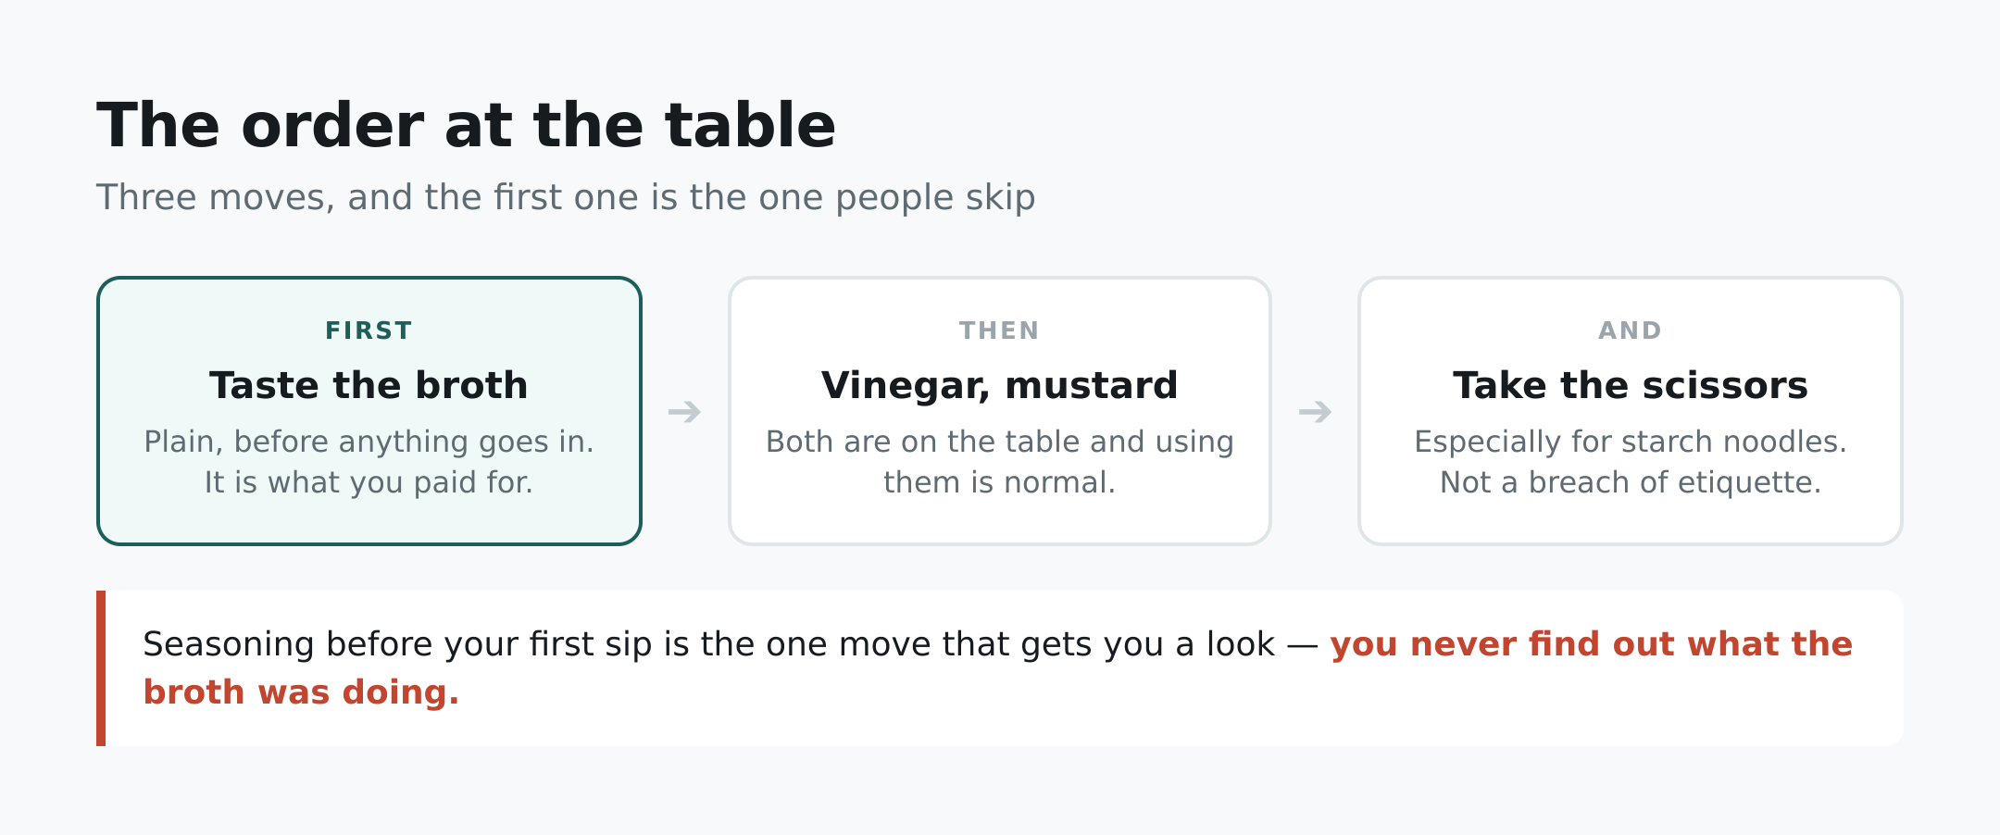Click 'Plain, before anything goes in.' description text
Image resolution: width=2000 pixels, height=835 pixels.
369,442
